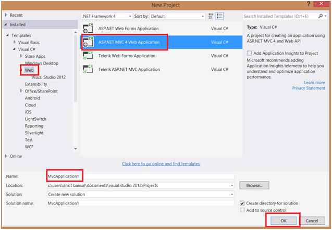Open the Sort by Default dropdown

tap(177, 16)
